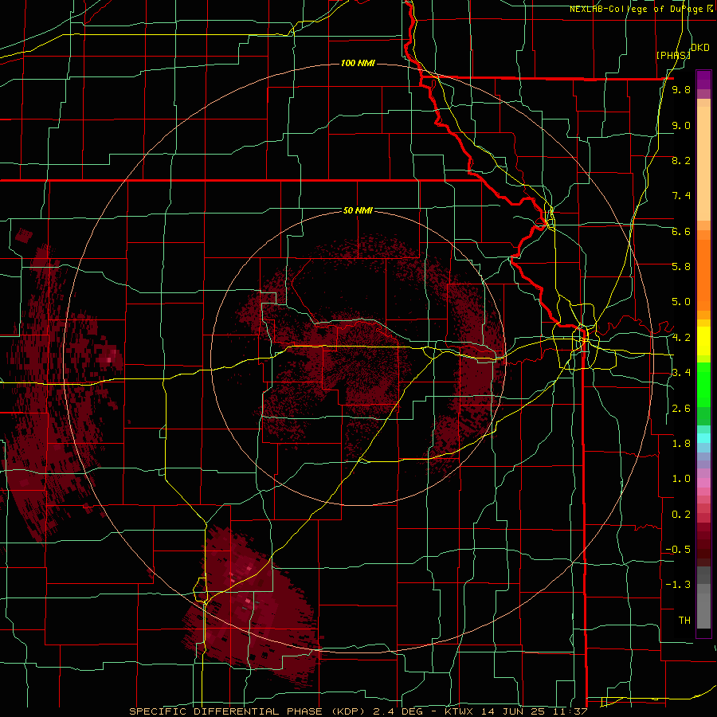This screenshot has width=717, height=717.
Task: Click the purple top segment of the color bar
Action: 703,80
